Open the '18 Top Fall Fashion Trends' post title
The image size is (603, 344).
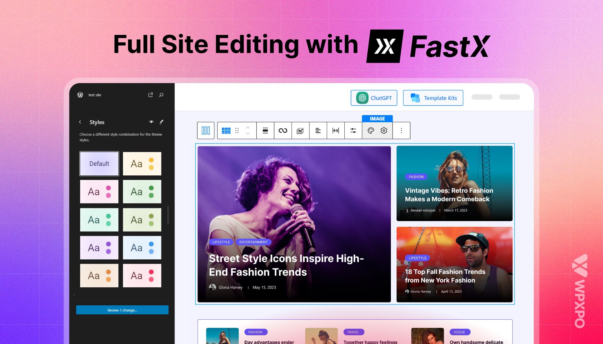445,276
